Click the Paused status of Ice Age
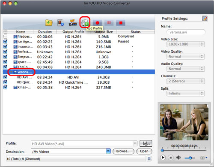Screen dimensions: 214x167 pos(124,41)
